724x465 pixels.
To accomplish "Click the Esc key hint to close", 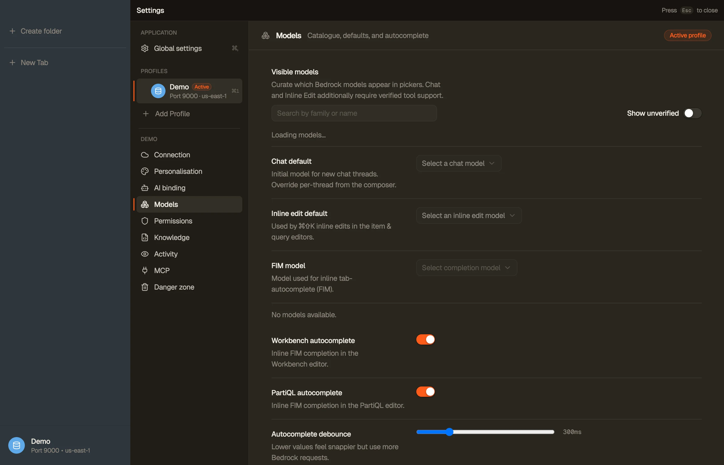I will 686,10.
